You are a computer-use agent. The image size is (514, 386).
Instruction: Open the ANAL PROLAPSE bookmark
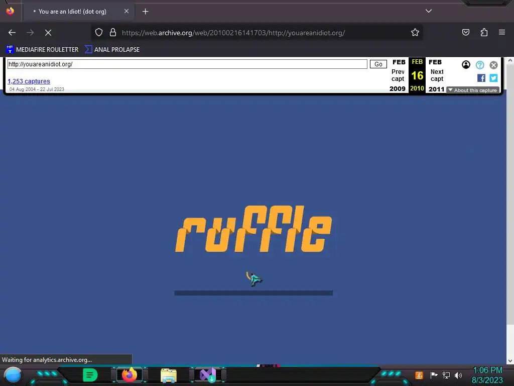point(112,50)
